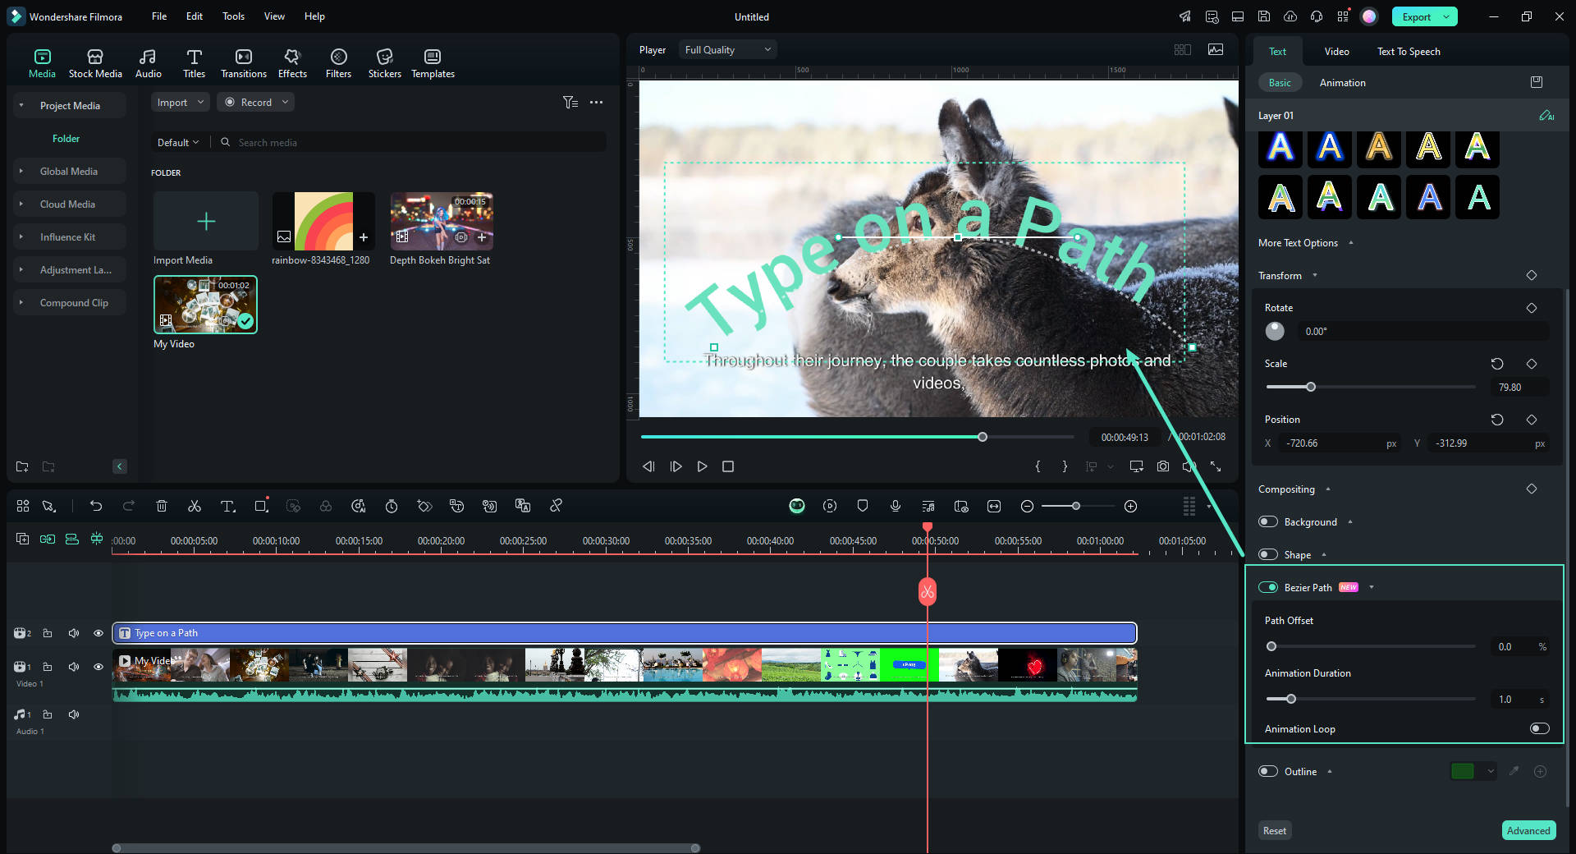
Task: Select the Folder item under Project Media
Action: 66,138
